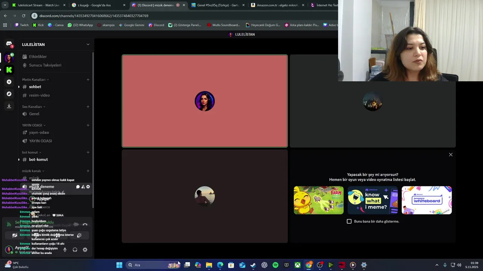The height and width of the screenshot is (271, 483).
Task: Launch Xbox app from the taskbar
Action: pos(297,265)
